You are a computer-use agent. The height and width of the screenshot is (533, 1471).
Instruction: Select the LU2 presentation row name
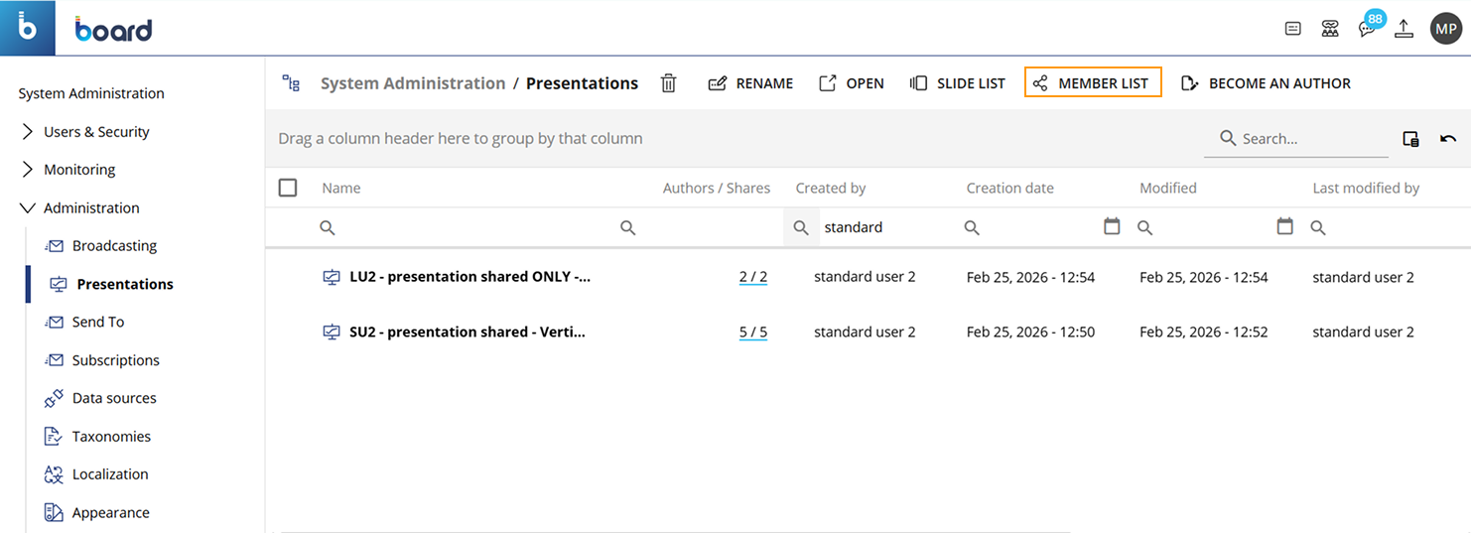(470, 277)
